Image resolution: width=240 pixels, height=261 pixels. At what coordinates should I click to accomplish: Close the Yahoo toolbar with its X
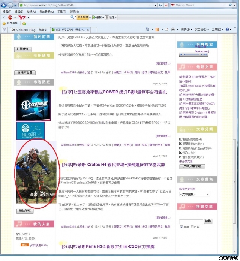[x=4, y=17]
